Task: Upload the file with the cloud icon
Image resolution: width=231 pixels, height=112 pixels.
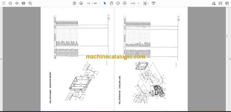Action: pyautogui.click(x=17, y=3)
